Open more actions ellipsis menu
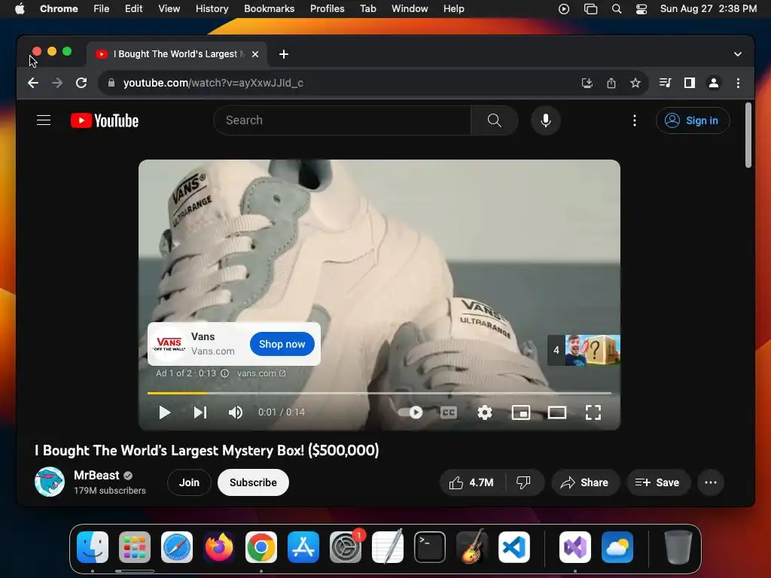 click(x=711, y=482)
